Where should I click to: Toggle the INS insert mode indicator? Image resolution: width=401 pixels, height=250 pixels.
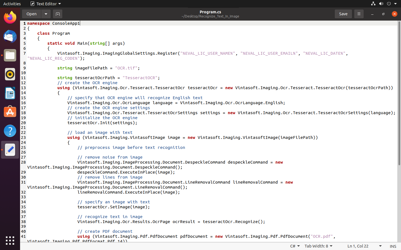coord(393,246)
